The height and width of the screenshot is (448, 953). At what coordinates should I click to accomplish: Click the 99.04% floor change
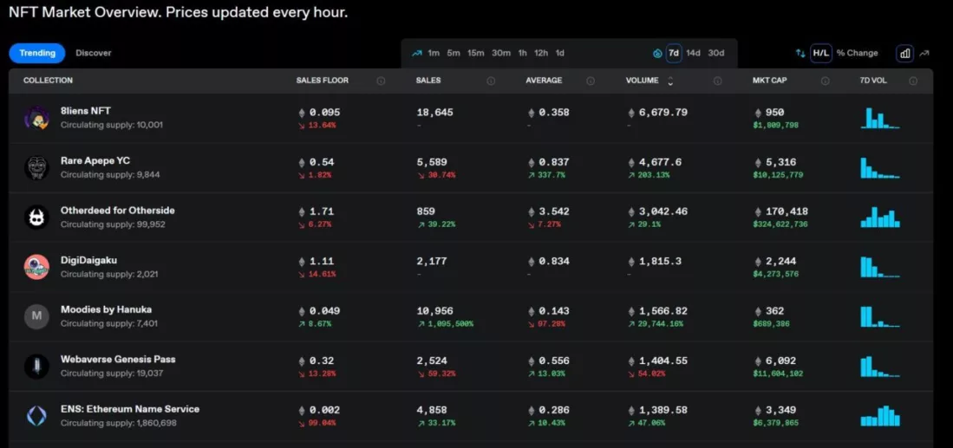point(321,423)
